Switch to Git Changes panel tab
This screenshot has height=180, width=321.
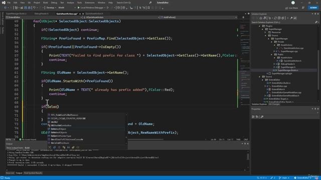coord(274,104)
